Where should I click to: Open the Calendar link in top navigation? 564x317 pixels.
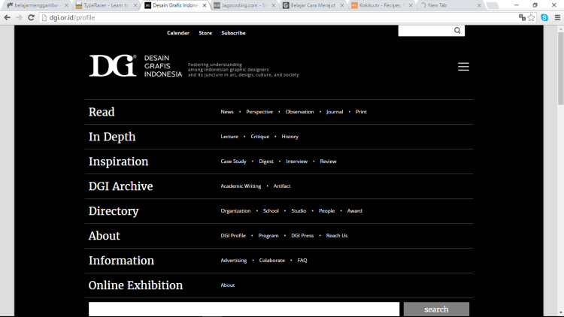178,33
